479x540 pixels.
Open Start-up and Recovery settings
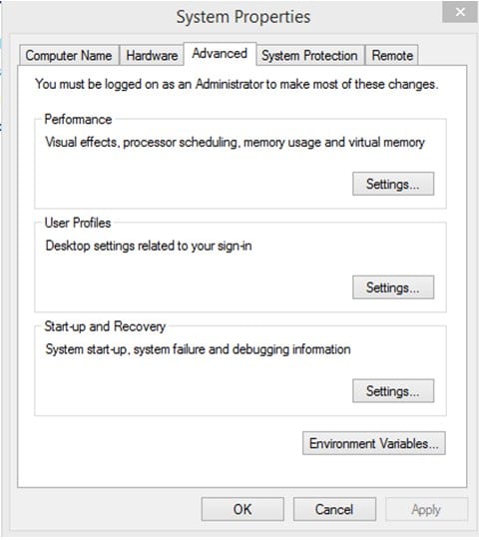tap(393, 391)
